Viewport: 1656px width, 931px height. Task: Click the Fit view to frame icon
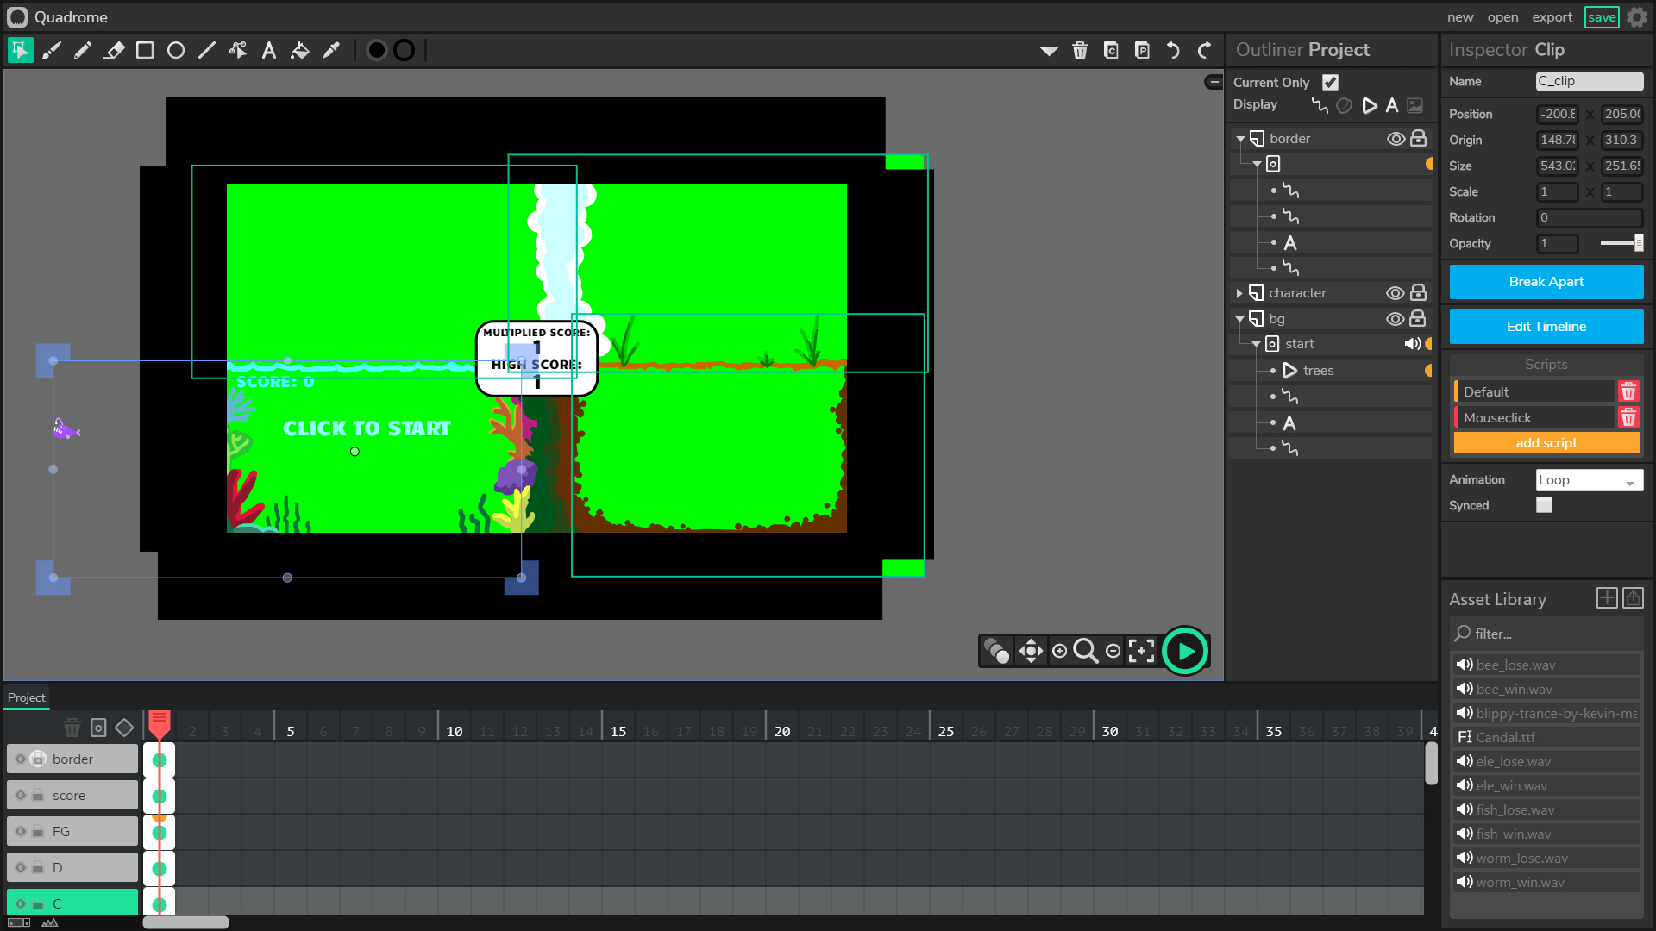(x=1142, y=652)
